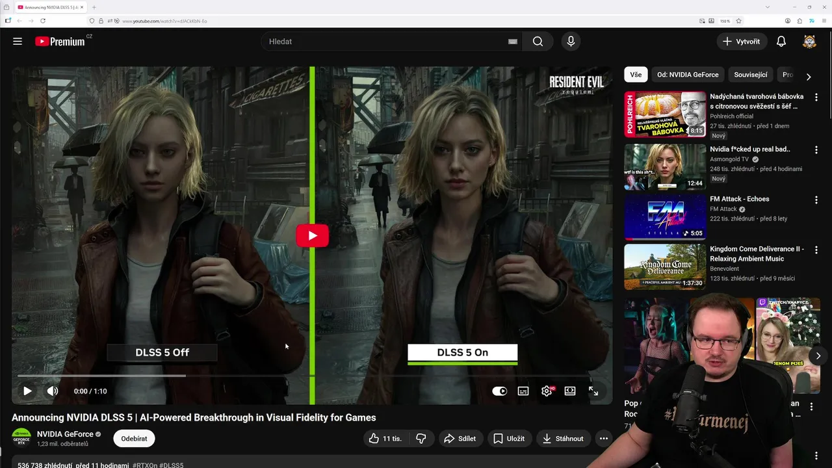
Task: Click the #RTXOn hashtag
Action: (x=145, y=465)
